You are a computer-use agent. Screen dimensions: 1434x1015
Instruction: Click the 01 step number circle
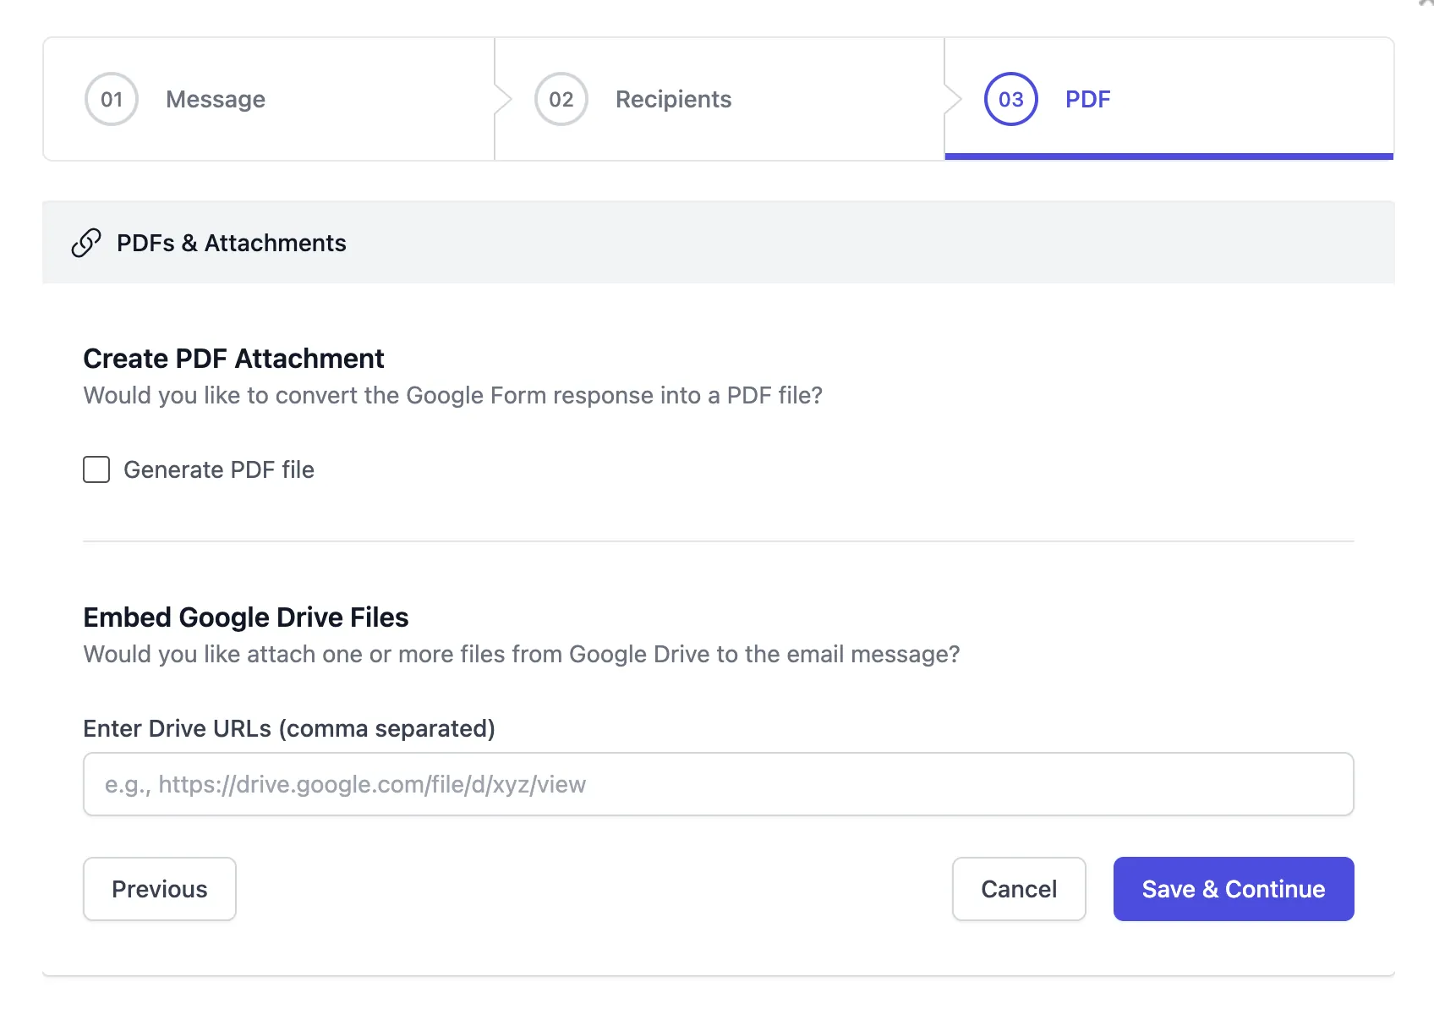(x=112, y=99)
